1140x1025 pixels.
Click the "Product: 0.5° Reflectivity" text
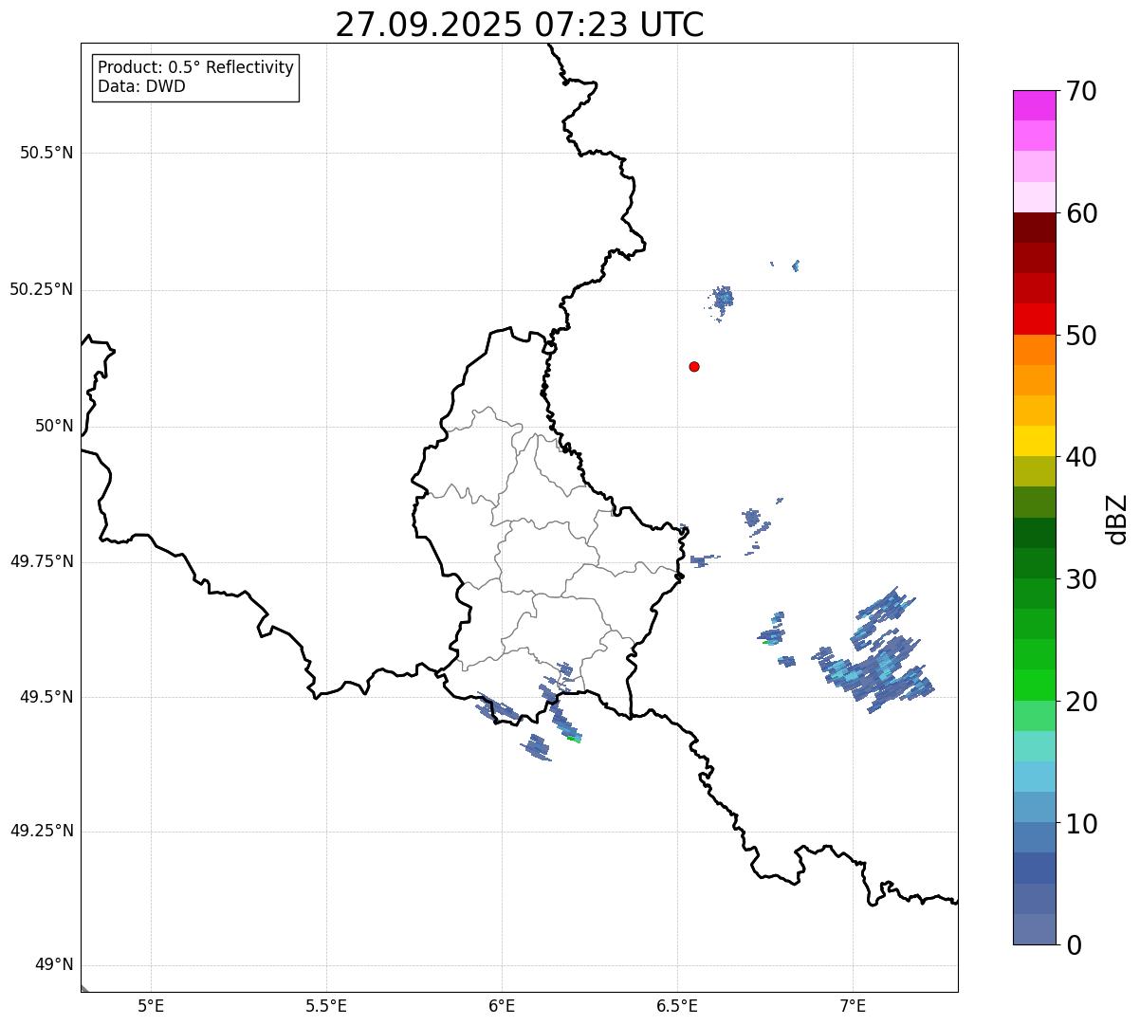[x=195, y=68]
